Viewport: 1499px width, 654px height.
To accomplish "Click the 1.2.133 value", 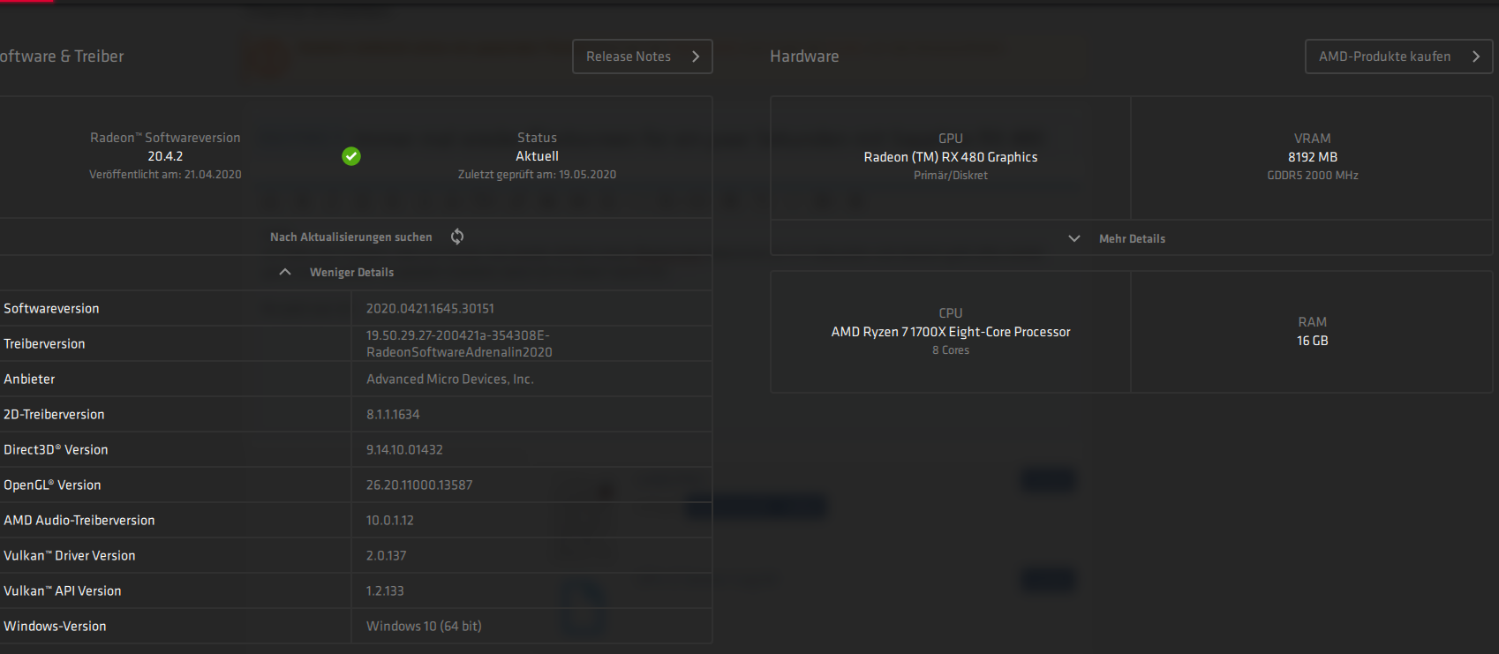I will [x=385, y=591].
